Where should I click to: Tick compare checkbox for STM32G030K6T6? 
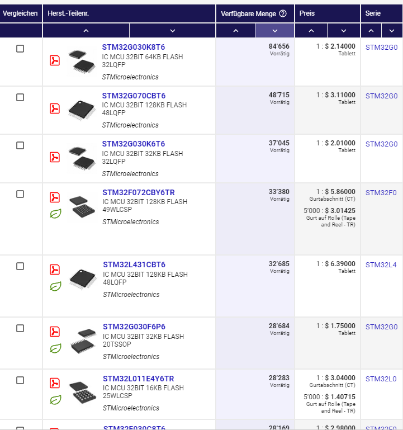coord(20,145)
